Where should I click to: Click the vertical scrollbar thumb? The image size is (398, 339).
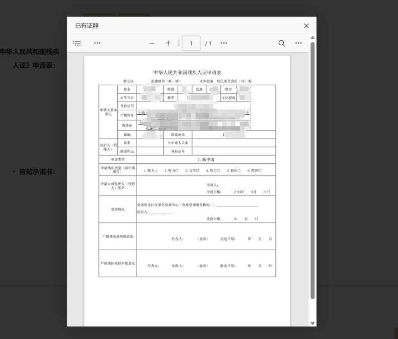[313, 170]
